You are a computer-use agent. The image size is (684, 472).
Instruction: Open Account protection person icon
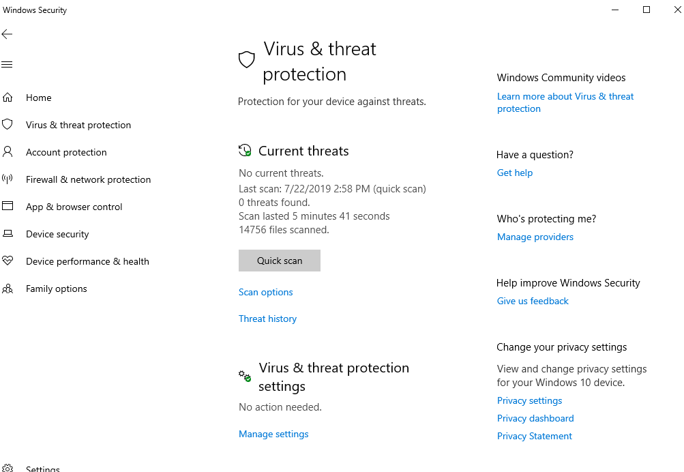[8, 152]
